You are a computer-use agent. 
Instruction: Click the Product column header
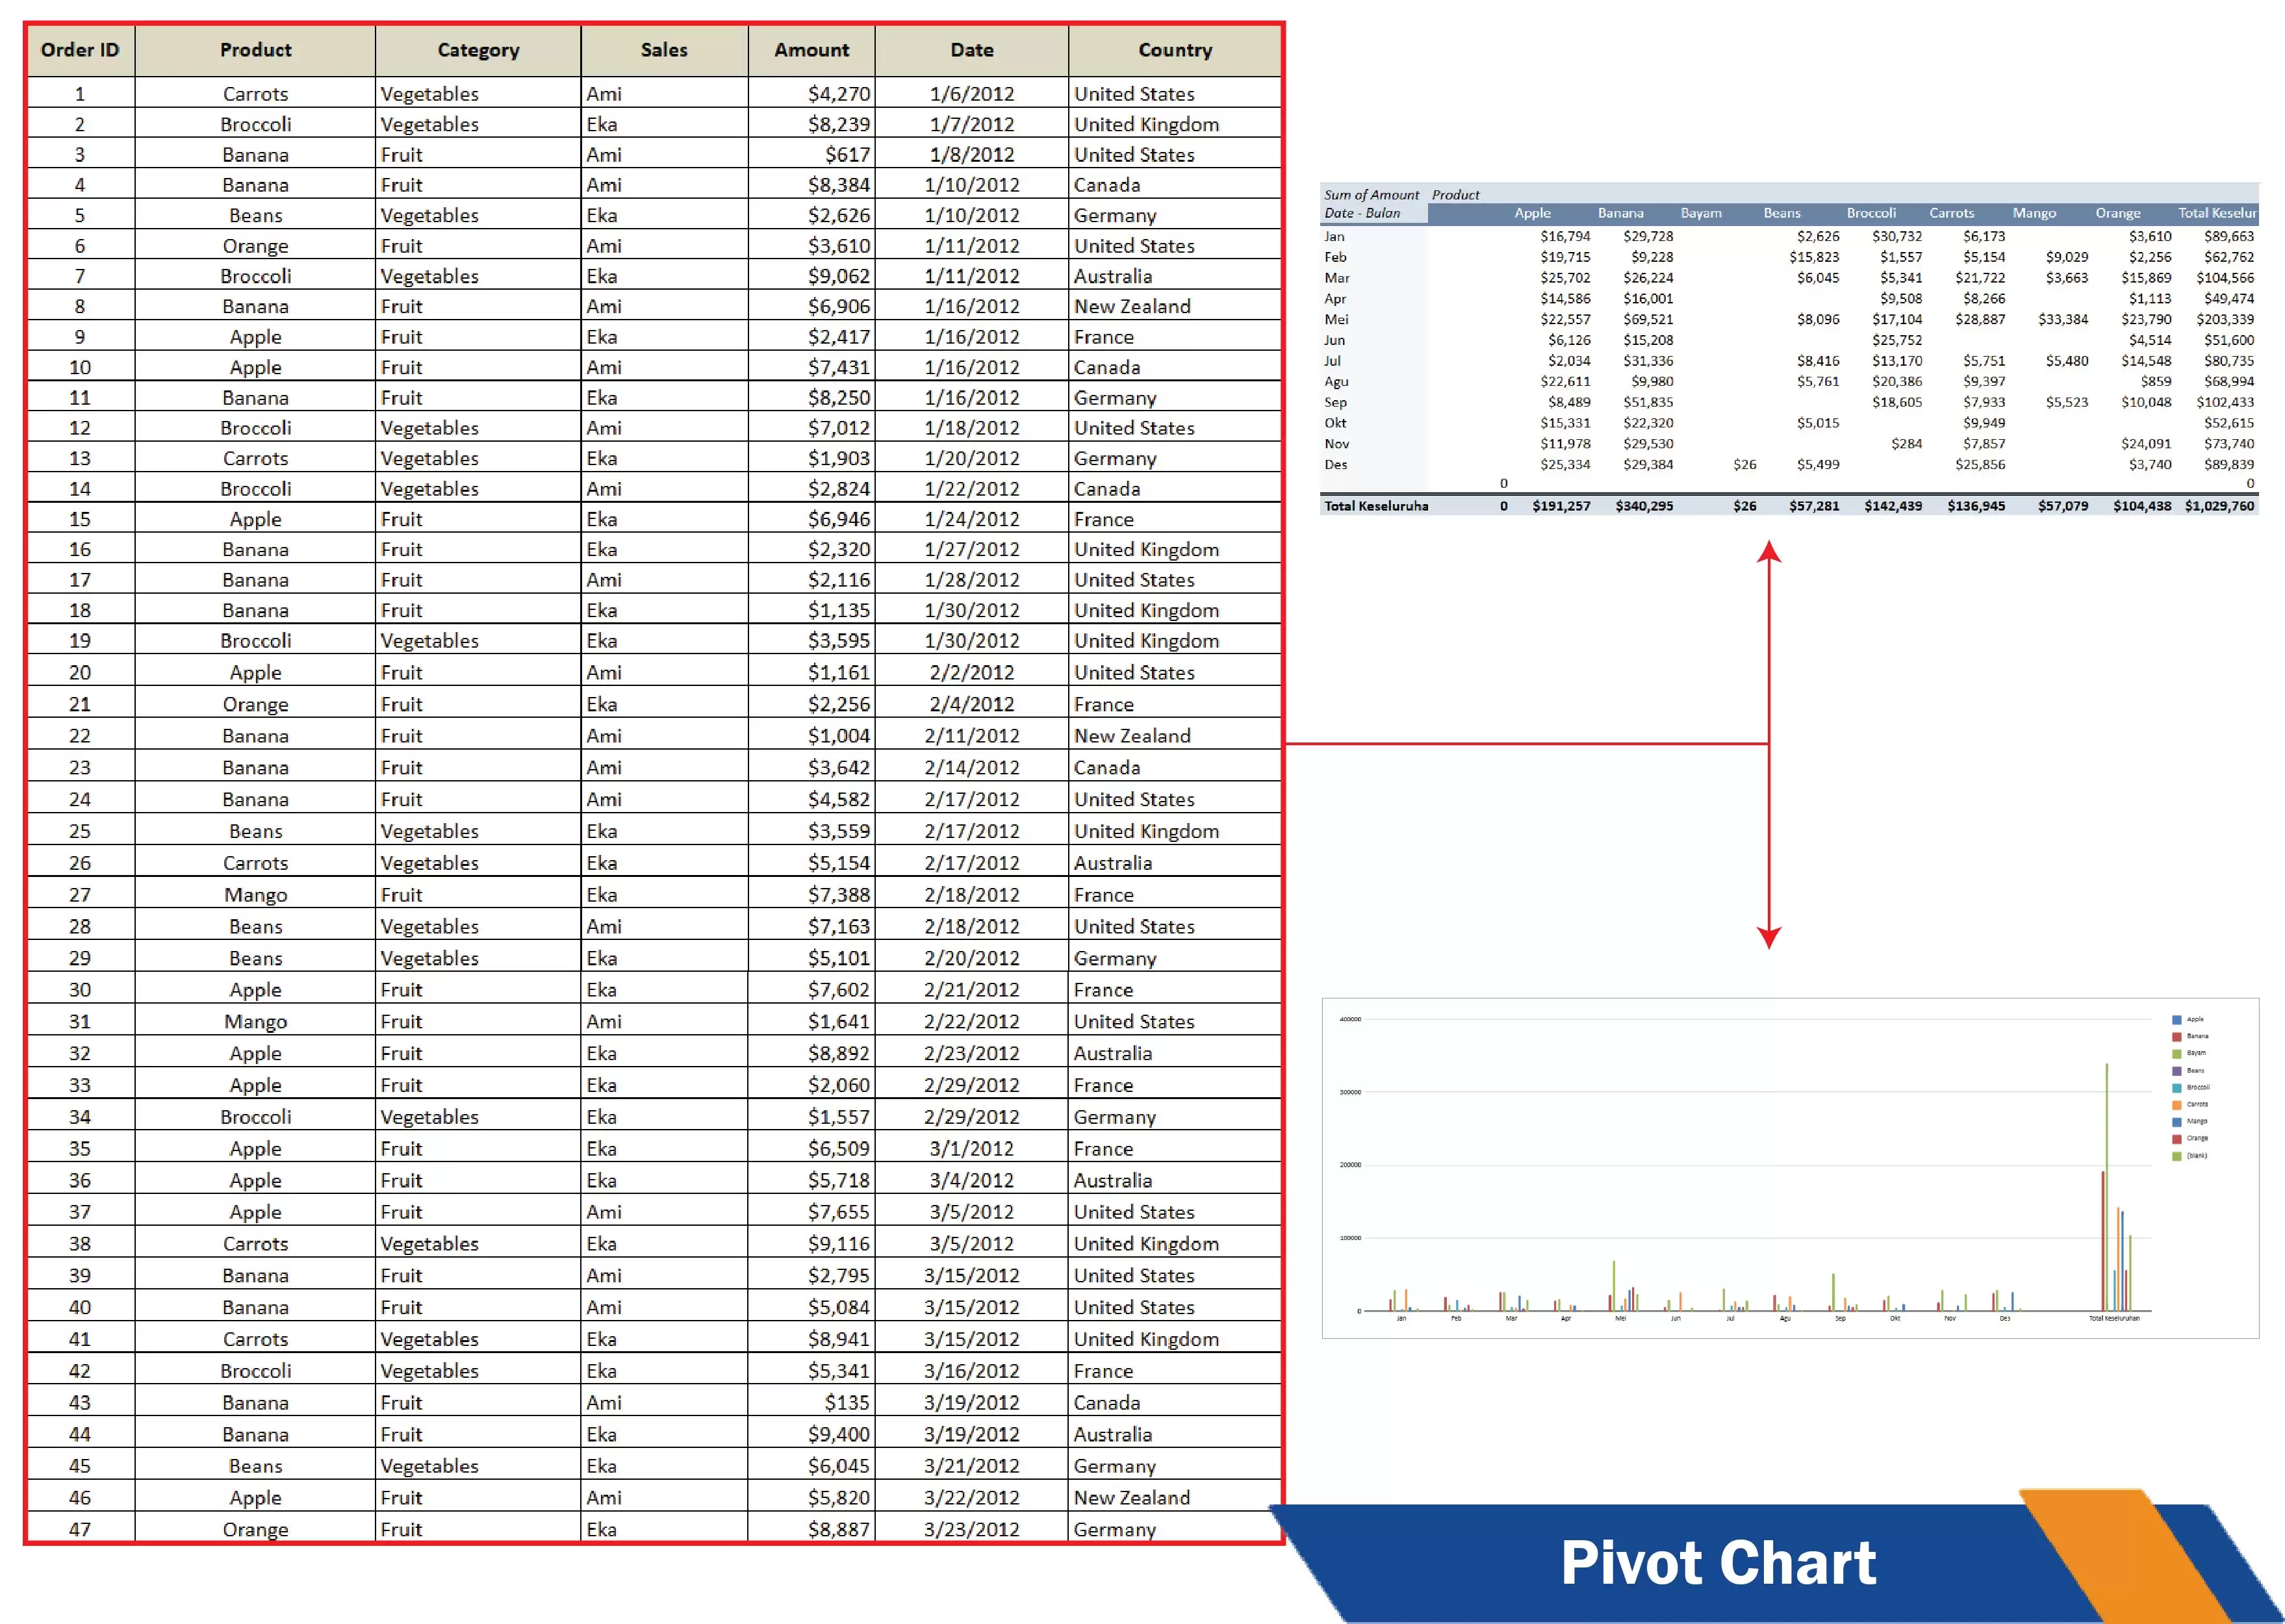click(255, 49)
